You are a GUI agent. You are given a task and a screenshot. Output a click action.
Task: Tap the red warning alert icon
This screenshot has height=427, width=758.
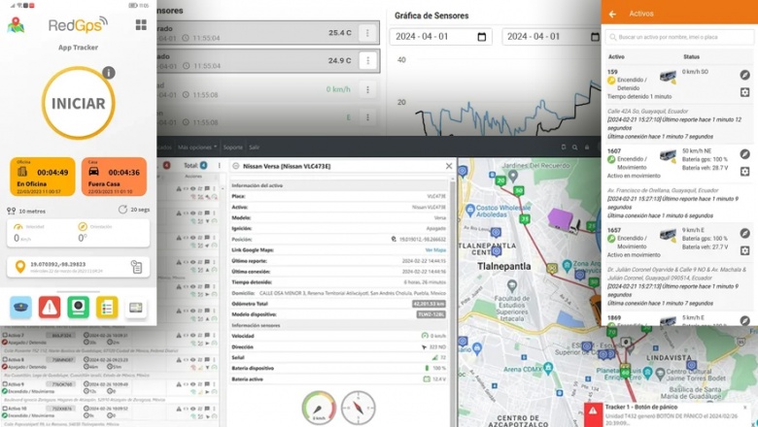[50, 307]
